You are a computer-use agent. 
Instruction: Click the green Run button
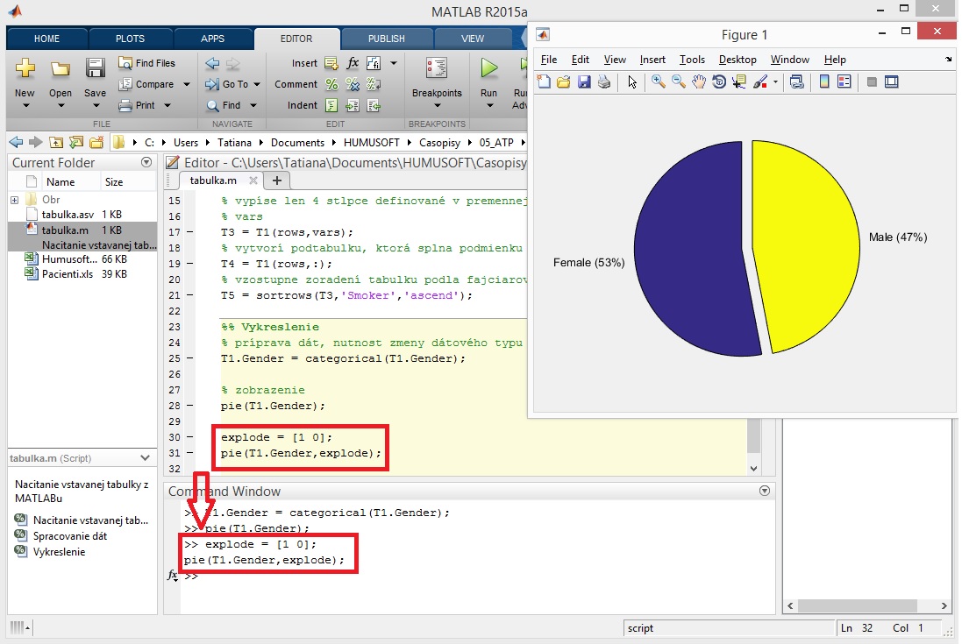click(489, 68)
